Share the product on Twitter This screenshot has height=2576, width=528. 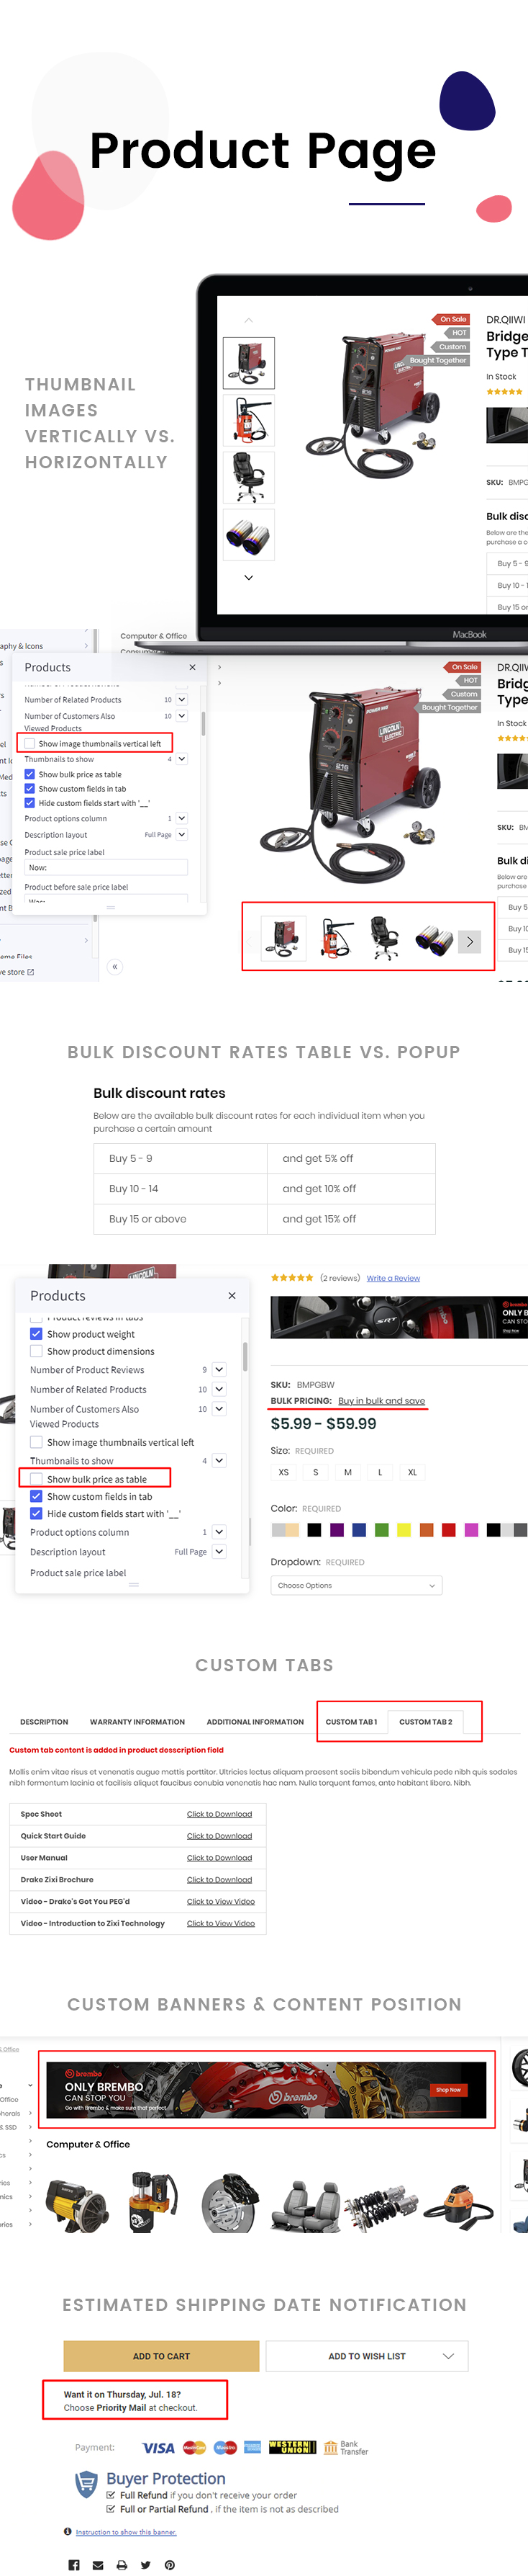coord(146,2564)
